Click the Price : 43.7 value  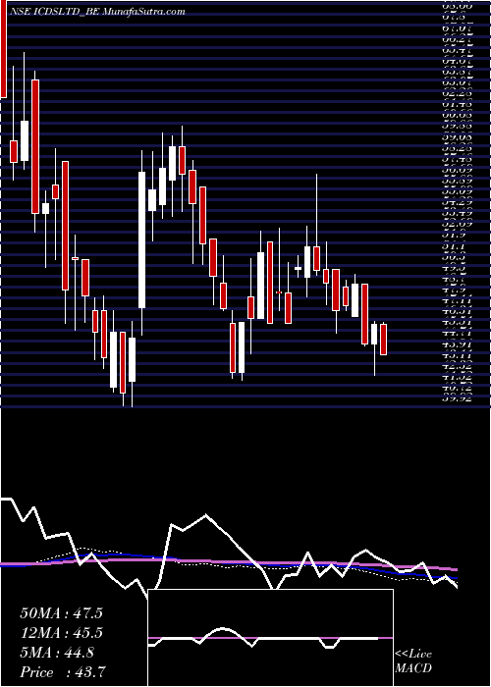63,672
